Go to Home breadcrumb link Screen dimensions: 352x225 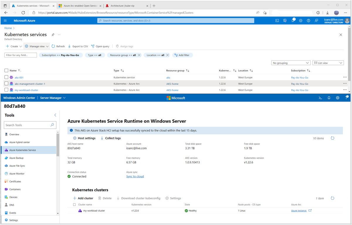coord(8,28)
